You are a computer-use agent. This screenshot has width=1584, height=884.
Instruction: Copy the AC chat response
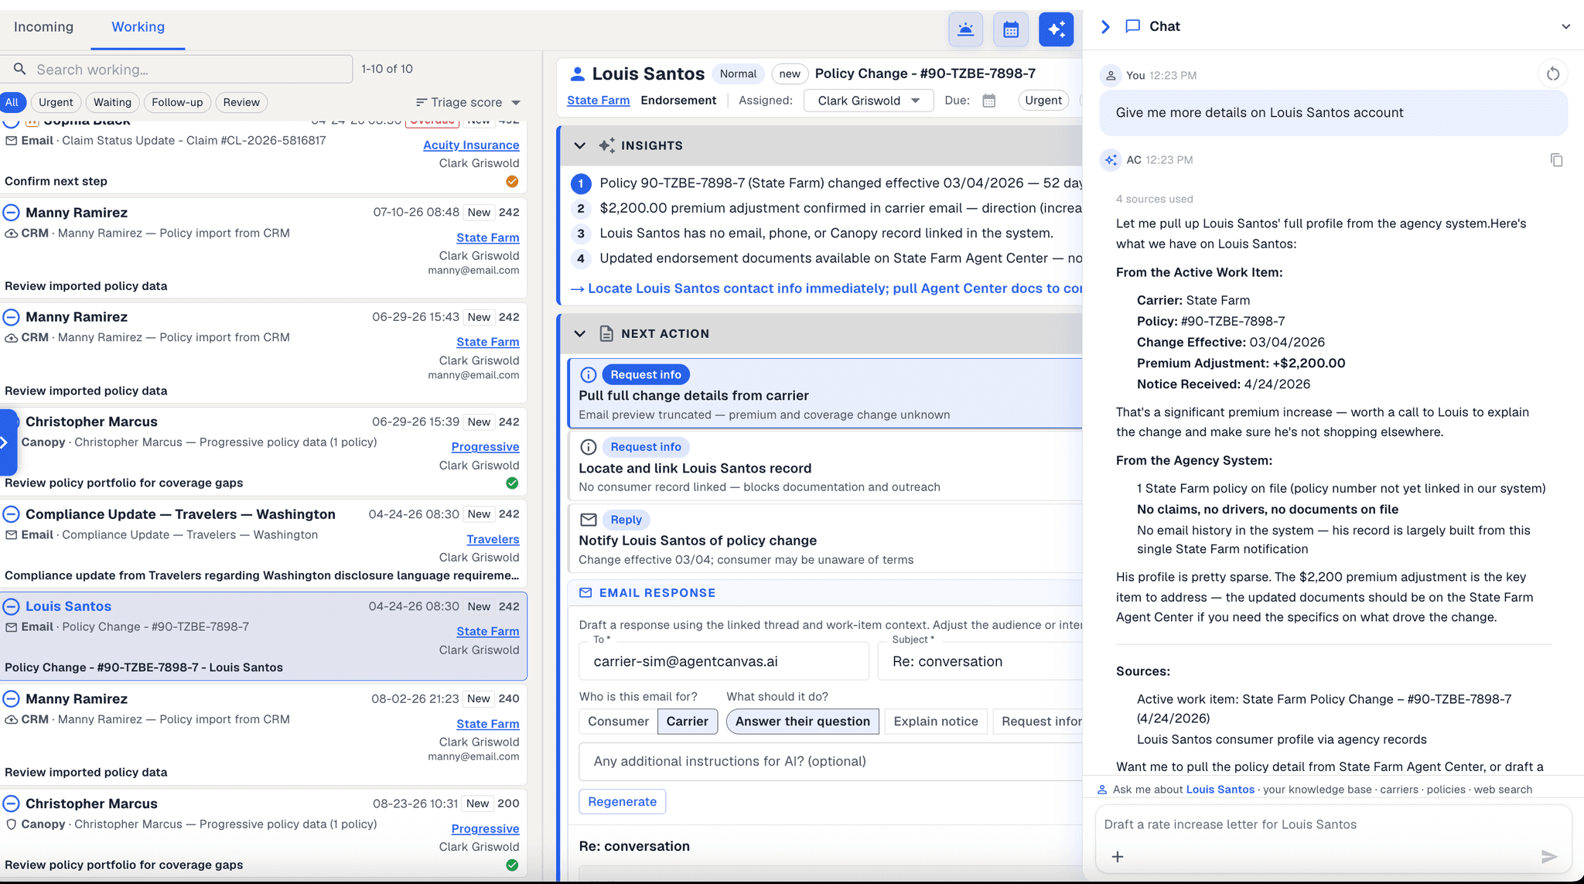coord(1556,160)
